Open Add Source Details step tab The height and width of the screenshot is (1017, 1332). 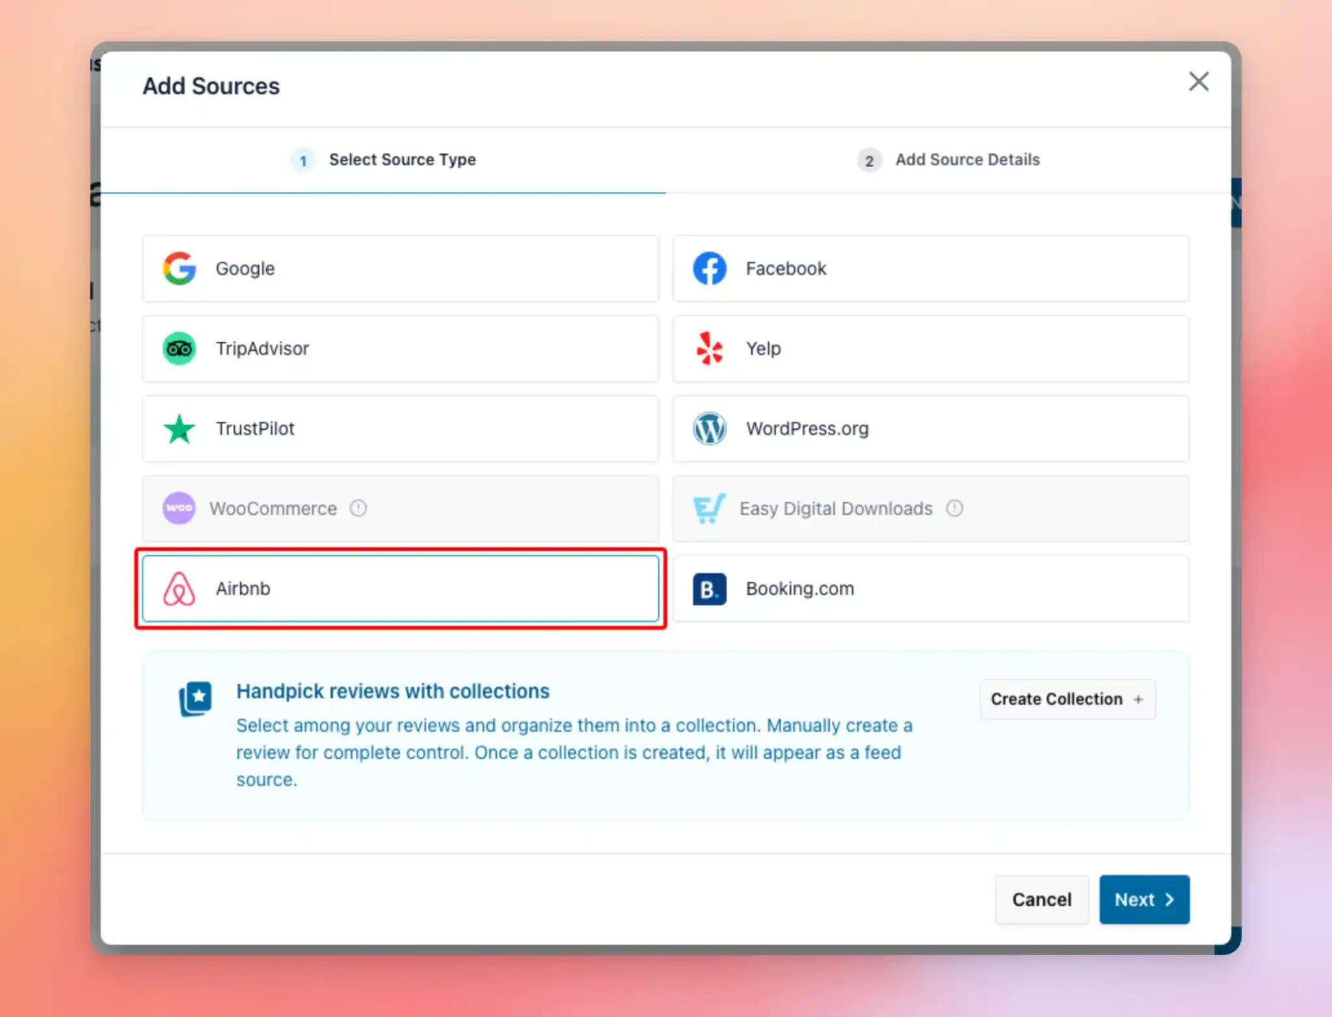[x=948, y=160]
